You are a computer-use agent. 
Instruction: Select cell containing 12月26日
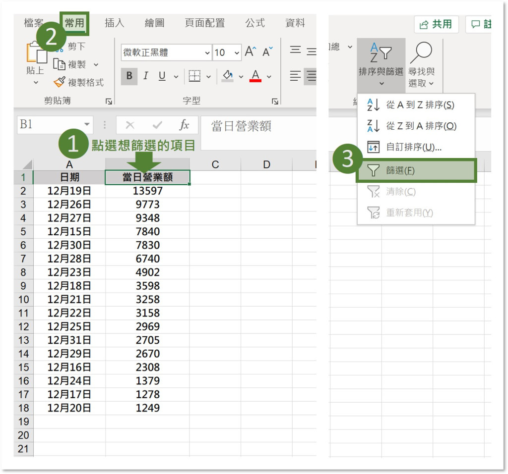pos(69,205)
